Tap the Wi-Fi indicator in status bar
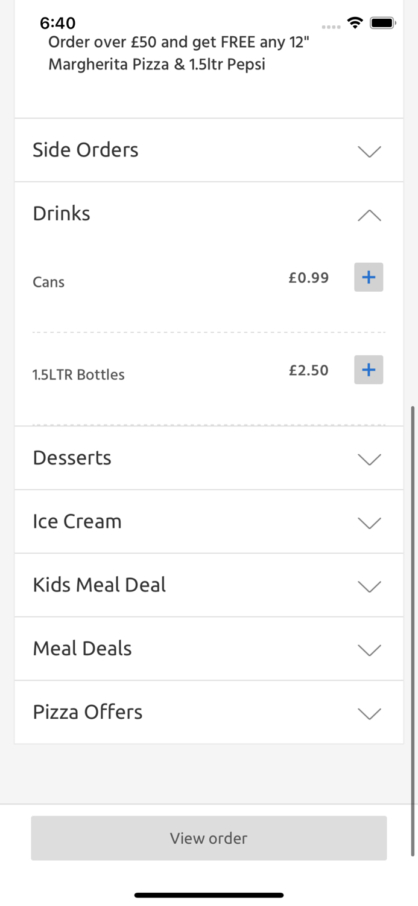 pos(355,23)
